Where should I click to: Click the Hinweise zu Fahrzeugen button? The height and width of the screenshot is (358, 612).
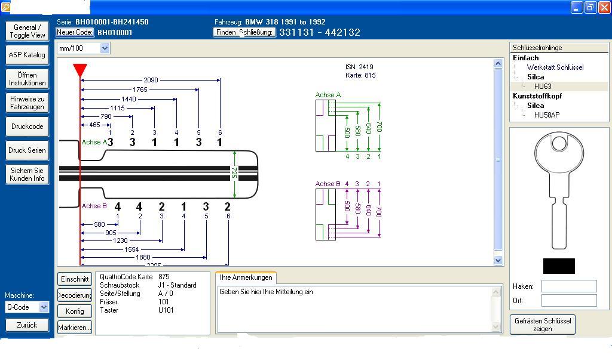pos(27,103)
